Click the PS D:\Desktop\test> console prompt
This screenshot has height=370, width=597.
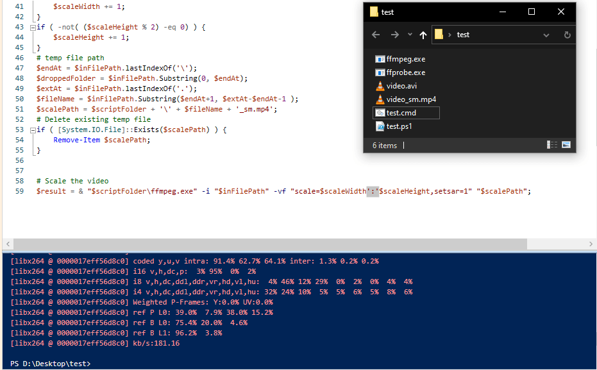(x=50, y=364)
